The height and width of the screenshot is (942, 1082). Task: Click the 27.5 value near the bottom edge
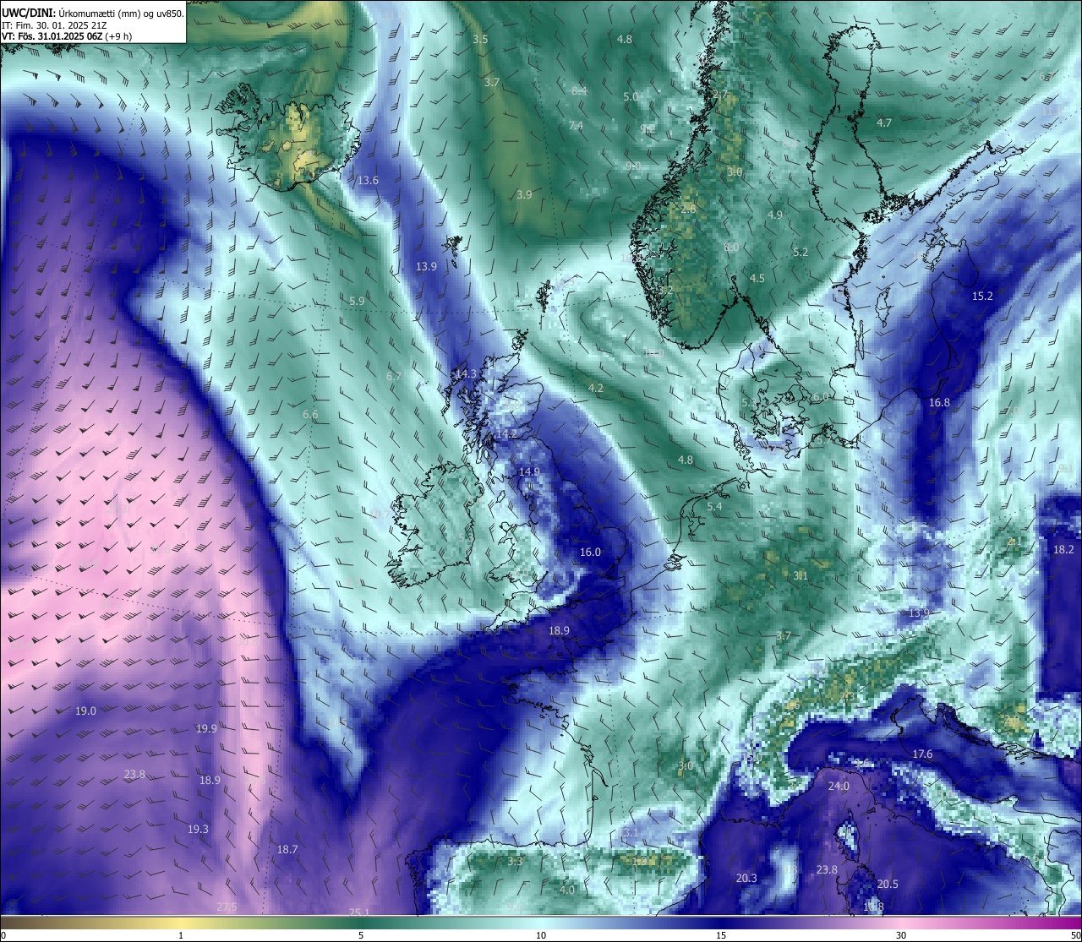tap(227, 907)
